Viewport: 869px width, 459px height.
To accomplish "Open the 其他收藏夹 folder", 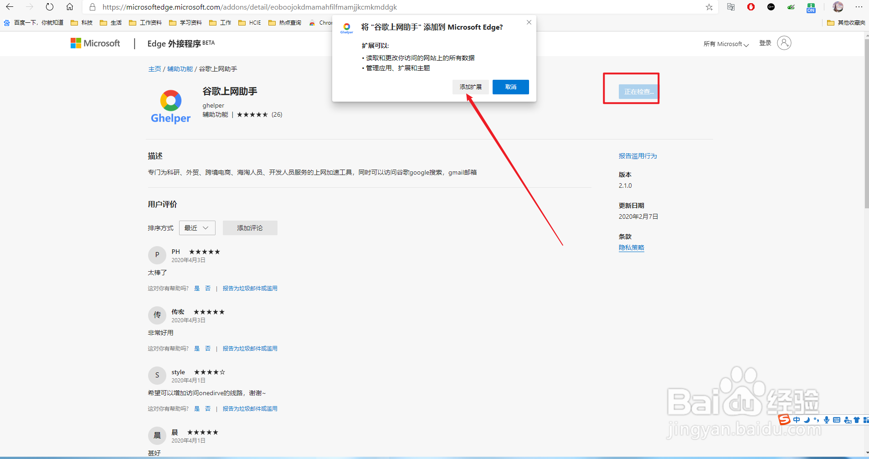I will coord(846,22).
